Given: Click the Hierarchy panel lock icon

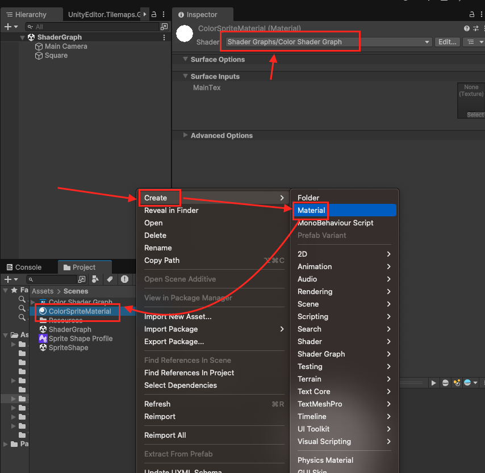Looking at the screenshot, I should pyautogui.click(x=154, y=14).
